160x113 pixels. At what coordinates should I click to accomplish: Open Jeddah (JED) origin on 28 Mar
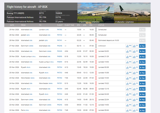pyautogui.click(x=25, y=35)
